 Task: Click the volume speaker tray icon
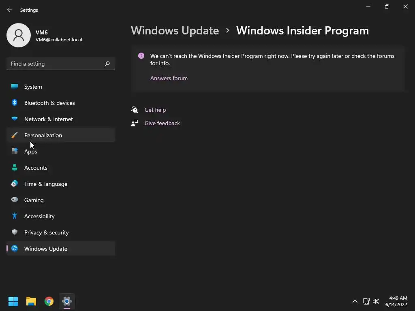point(376,301)
